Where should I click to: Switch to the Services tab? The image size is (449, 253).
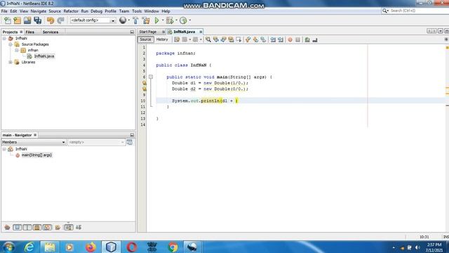[51, 32]
